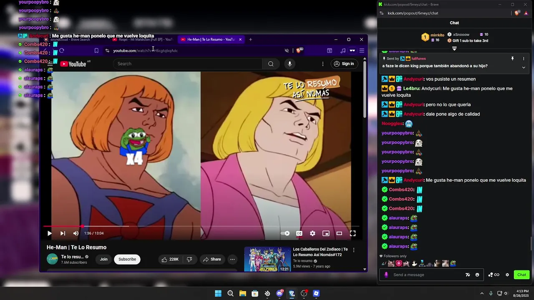
Task: Enter fullscreen on the YouTube video
Action: point(353,233)
